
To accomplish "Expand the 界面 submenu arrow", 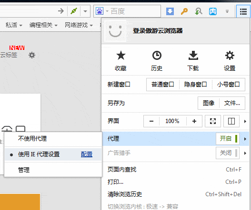I will coord(245,121).
